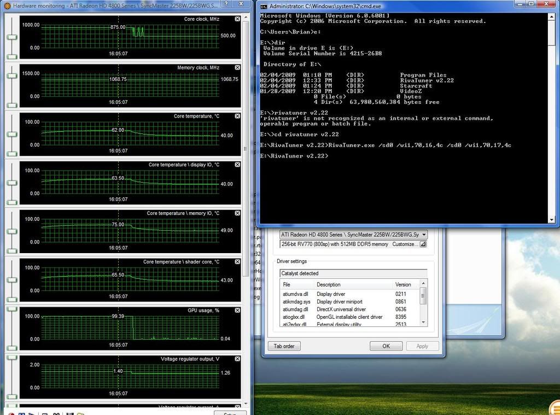Close the Core temperature graph
The image size is (560, 415).
(x=237, y=116)
